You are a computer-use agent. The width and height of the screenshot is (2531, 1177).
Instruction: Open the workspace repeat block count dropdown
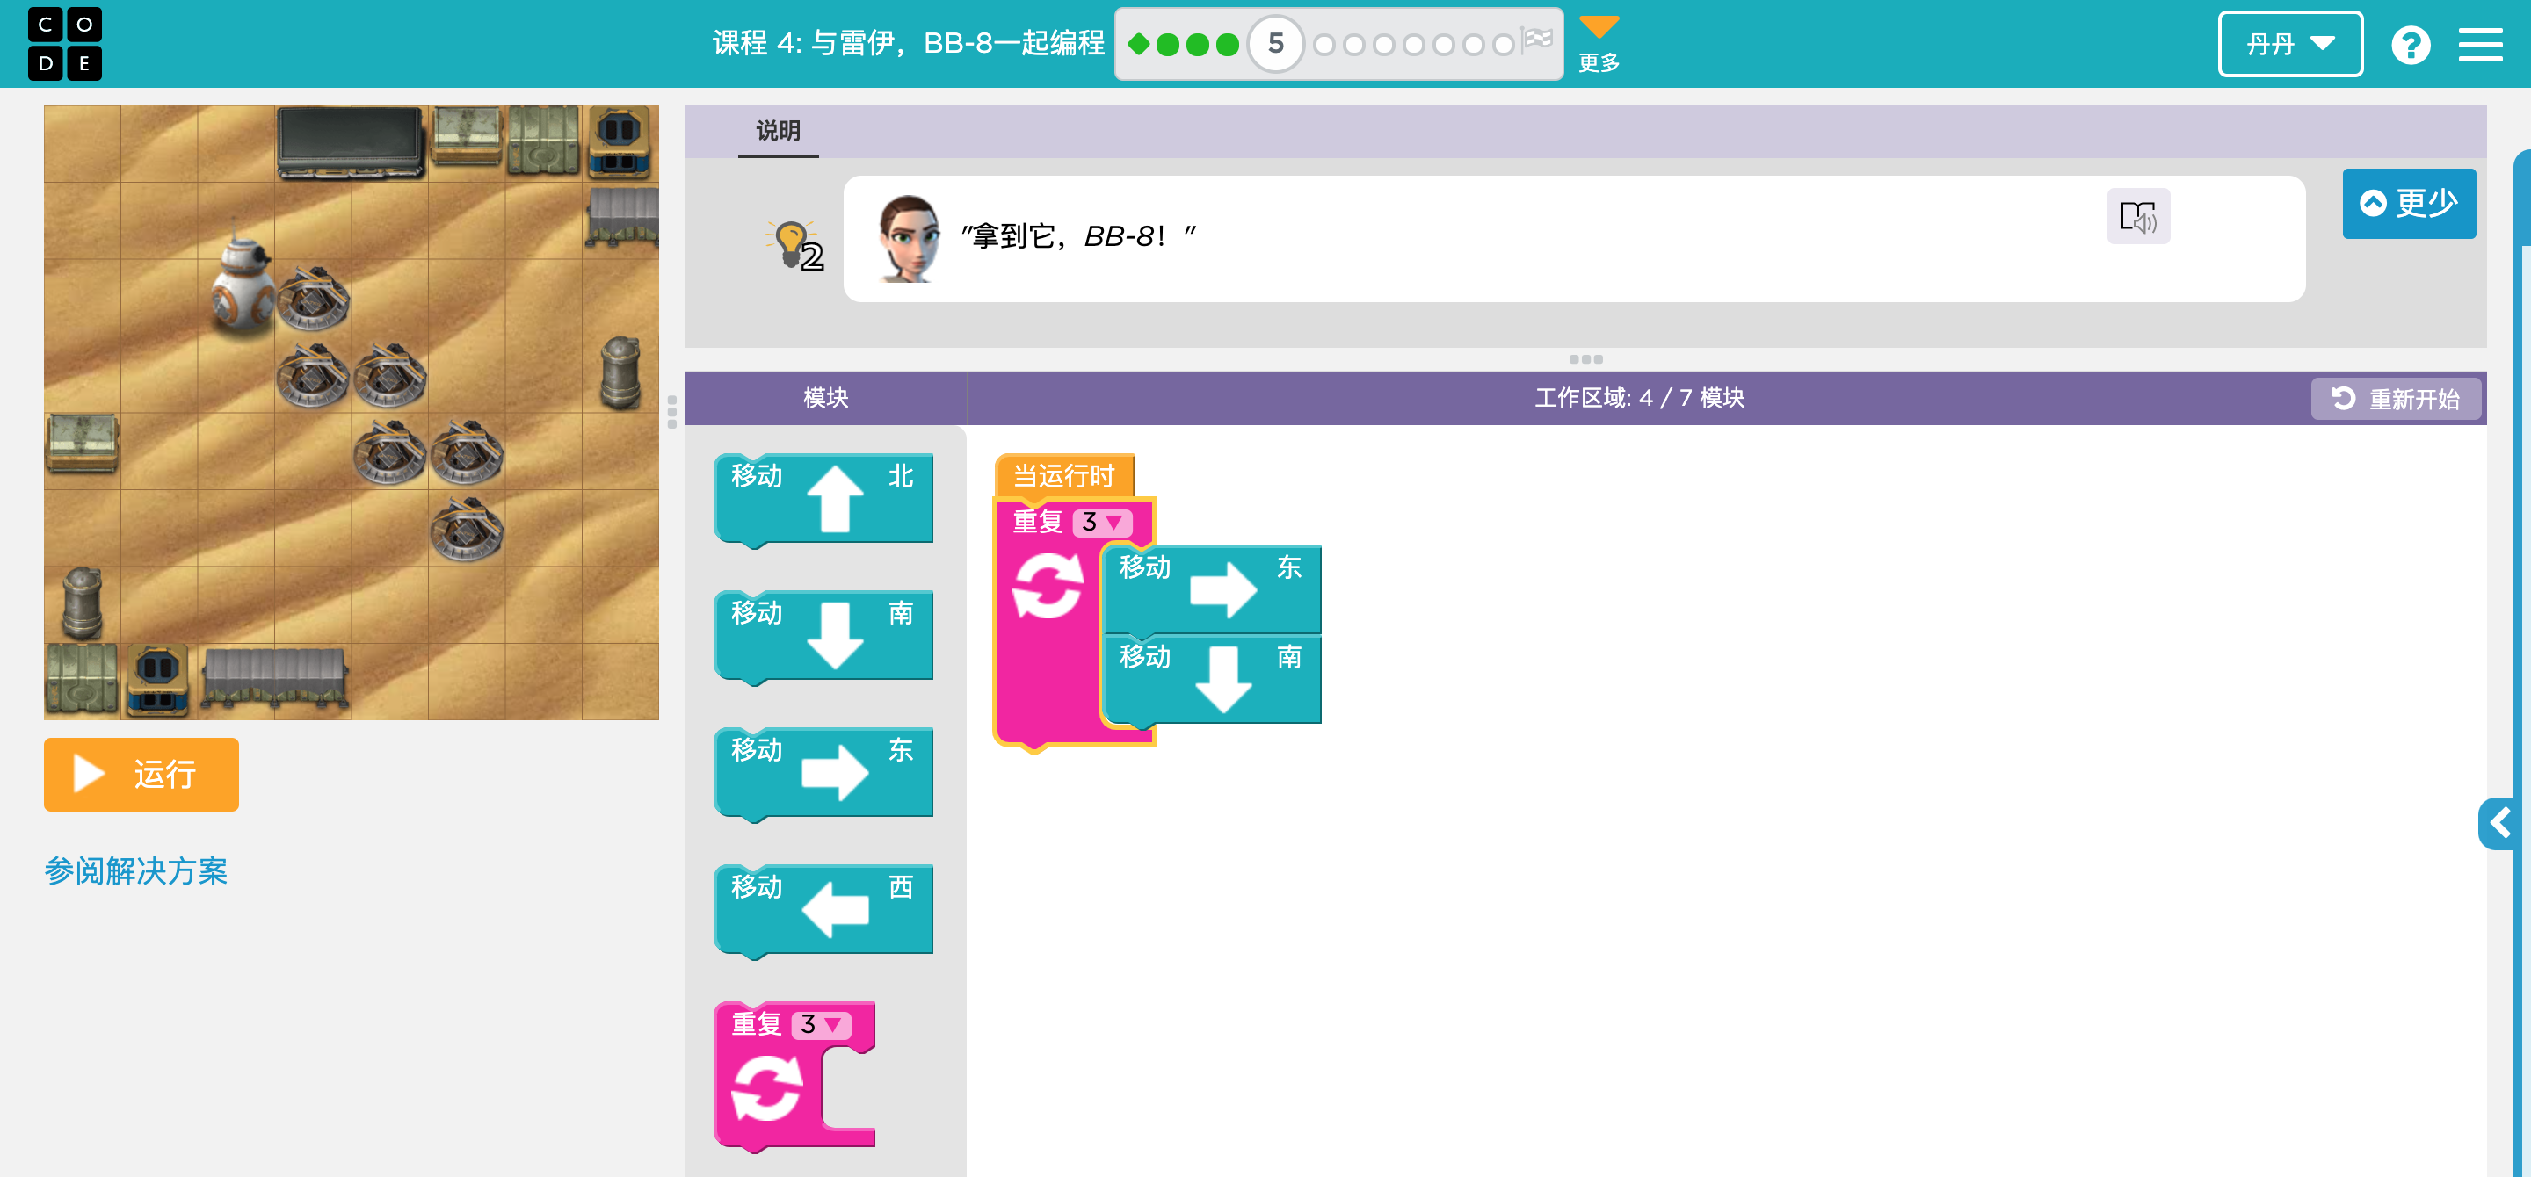[1101, 523]
